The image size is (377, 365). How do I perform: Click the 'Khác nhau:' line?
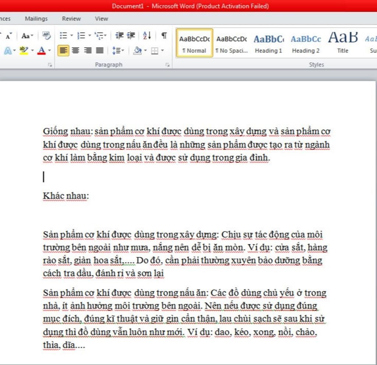[x=66, y=196]
